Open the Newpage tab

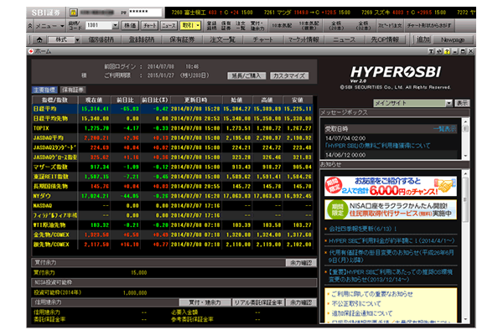(453, 39)
